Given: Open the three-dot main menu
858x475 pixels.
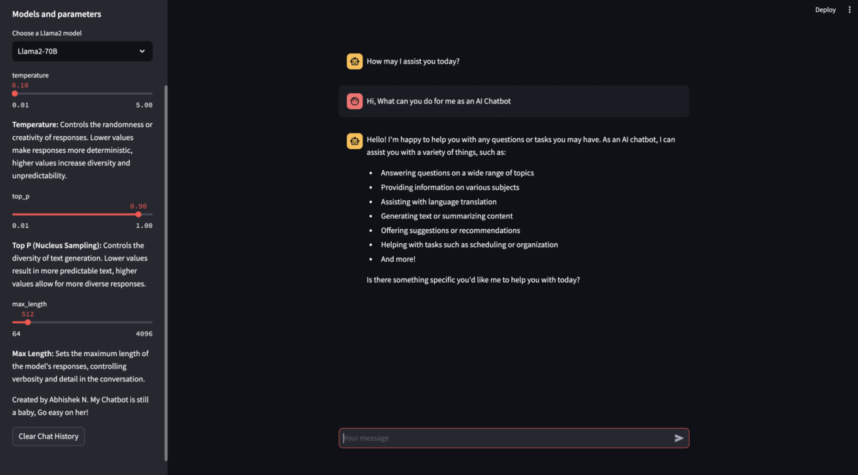Looking at the screenshot, I should (x=849, y=10).
